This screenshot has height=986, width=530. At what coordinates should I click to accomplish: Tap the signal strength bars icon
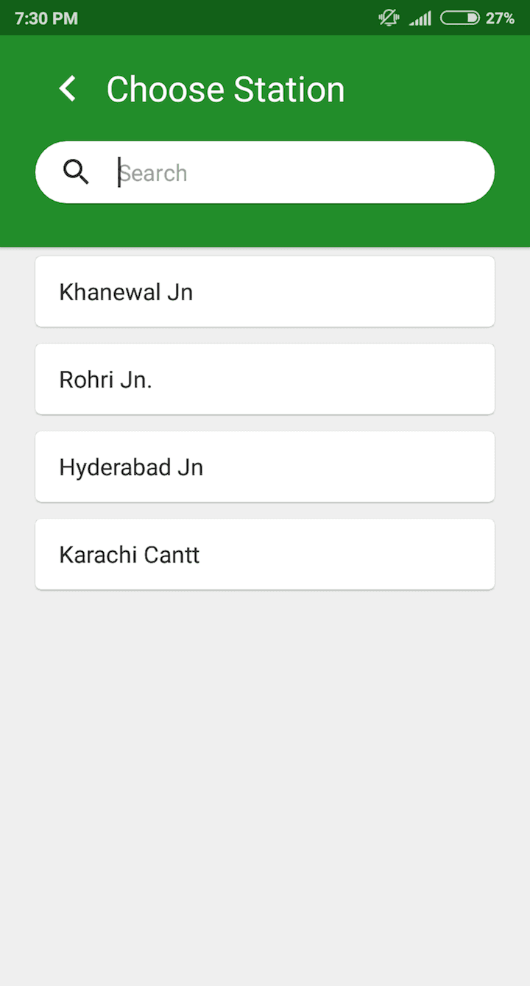pyautogui.click(x=420, y=18)
